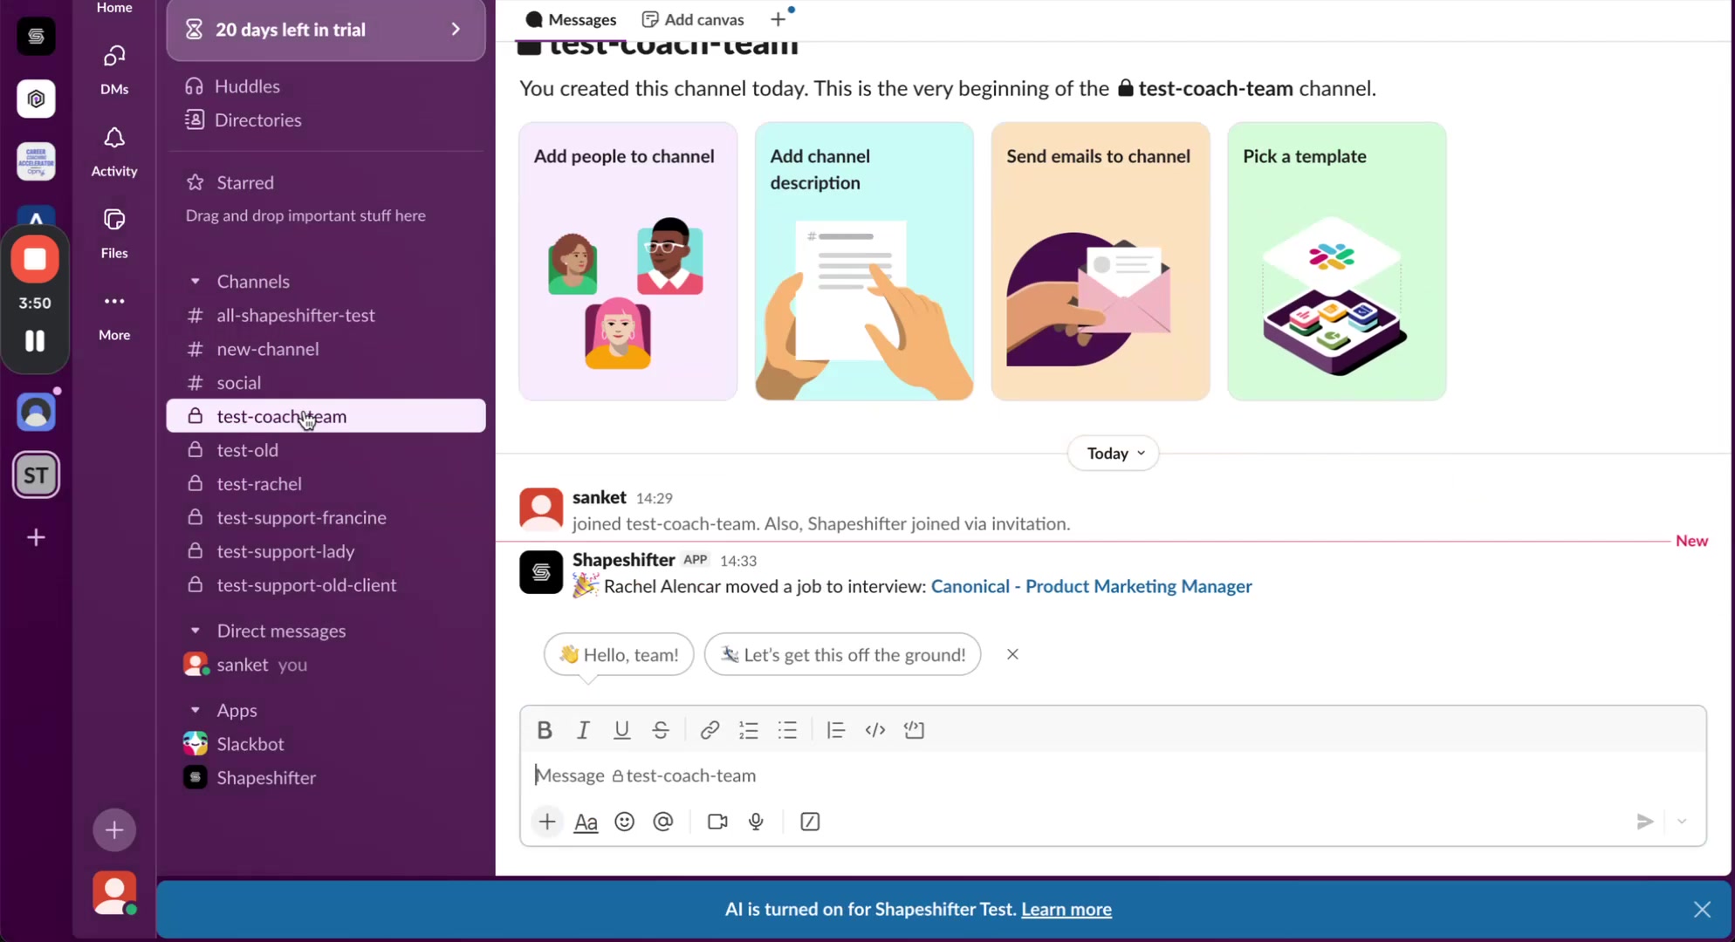
Task: Open the Add canvas tab
Action: pos(692,18)
